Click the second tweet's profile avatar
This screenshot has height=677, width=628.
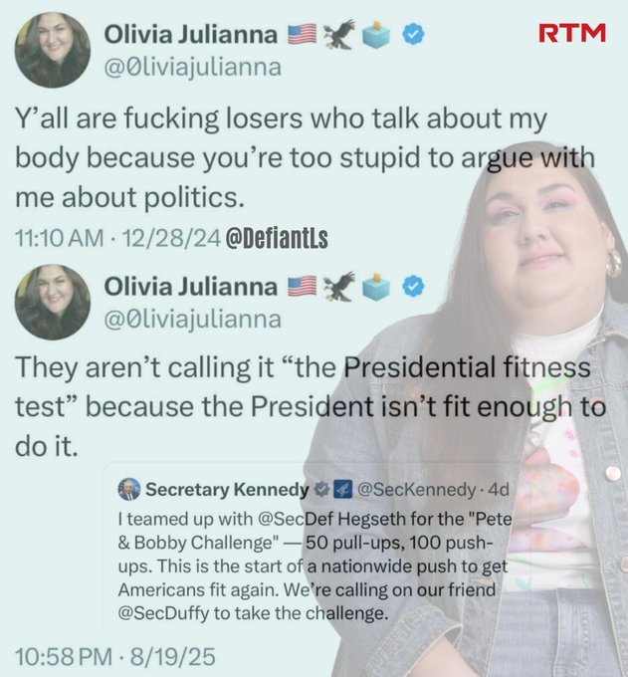(52, 303)
